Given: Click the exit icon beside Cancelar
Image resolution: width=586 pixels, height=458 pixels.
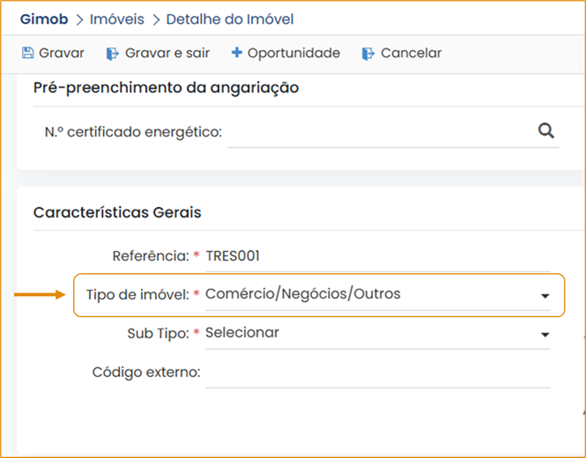Looking at the screenshot, I should (x=368, y=54).
